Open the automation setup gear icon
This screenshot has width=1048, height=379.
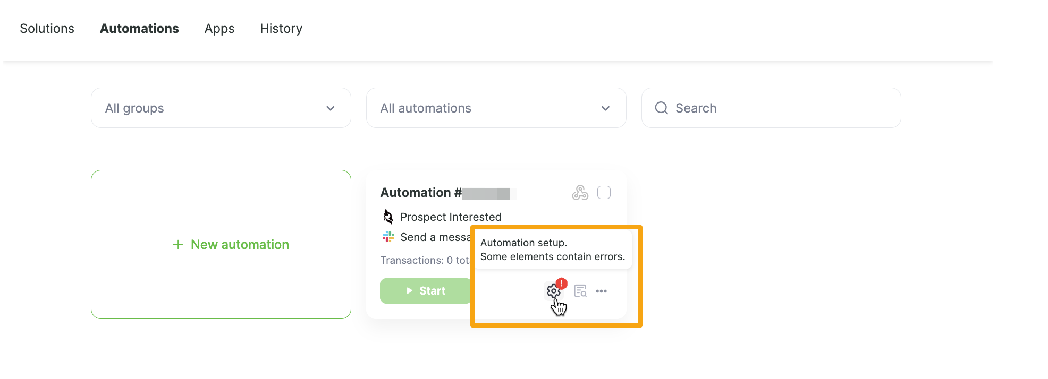[x=553, y=291]
